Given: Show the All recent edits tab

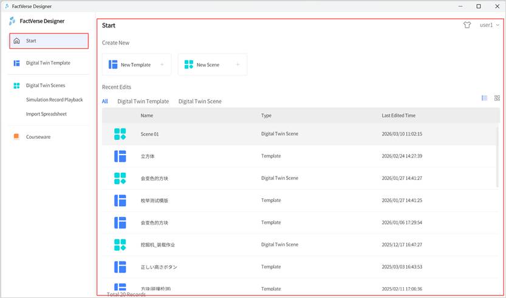Looking at the screenshot, I should [x=105, y=102].
